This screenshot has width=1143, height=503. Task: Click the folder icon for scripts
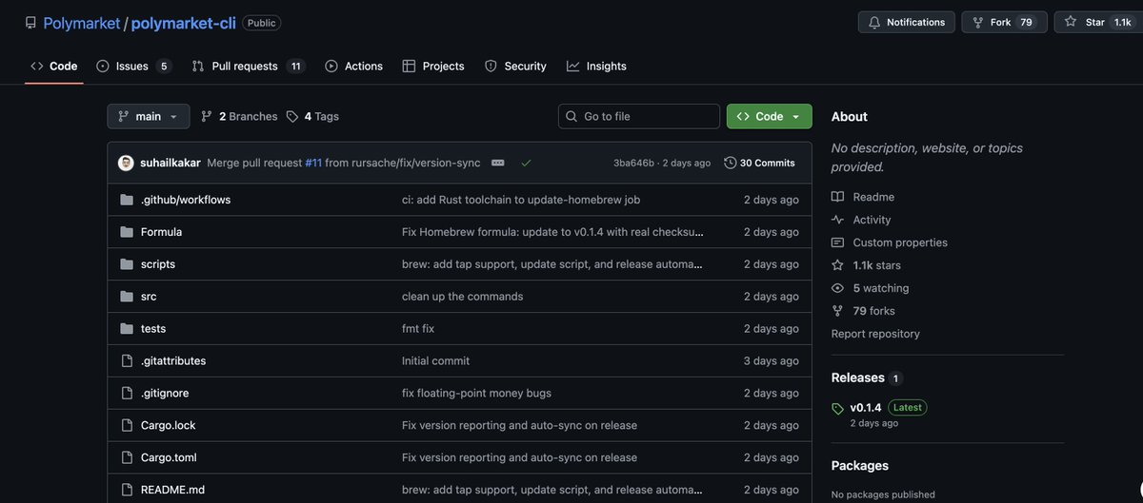[127, 264]
